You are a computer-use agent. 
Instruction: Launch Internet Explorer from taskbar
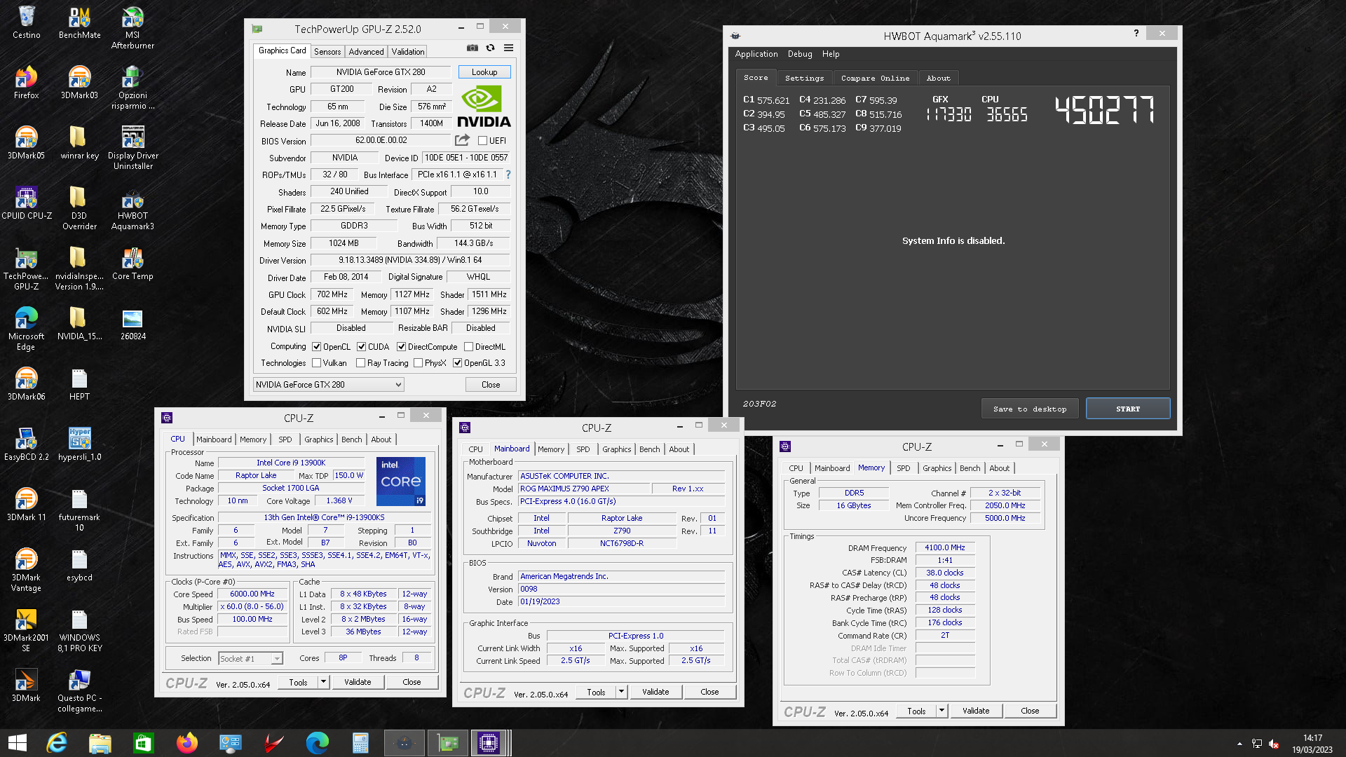(x=57, y=743)
